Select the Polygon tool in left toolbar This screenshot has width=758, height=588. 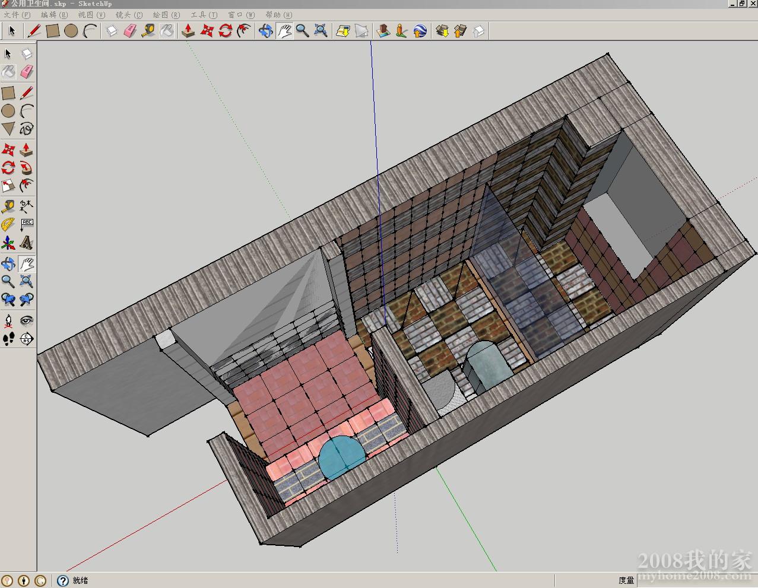8,129
